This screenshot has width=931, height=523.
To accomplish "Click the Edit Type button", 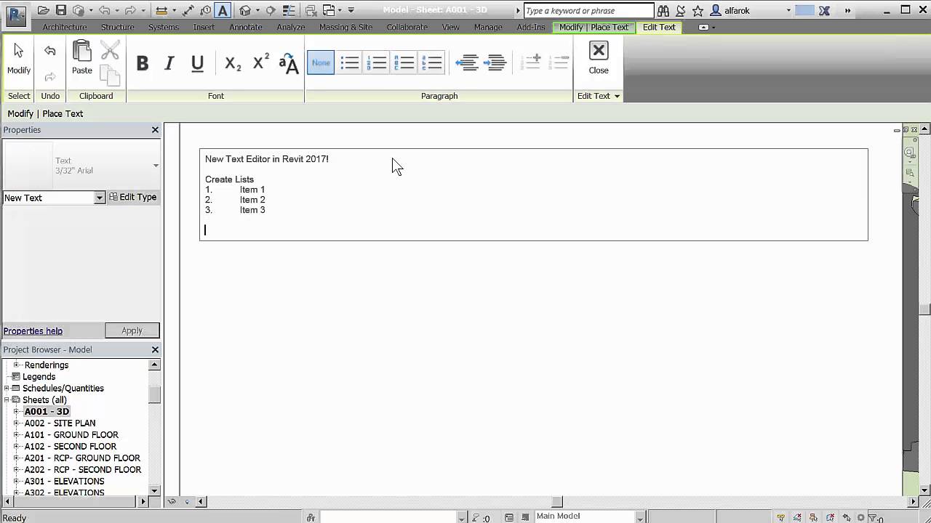I will click(x=133, y=197).
